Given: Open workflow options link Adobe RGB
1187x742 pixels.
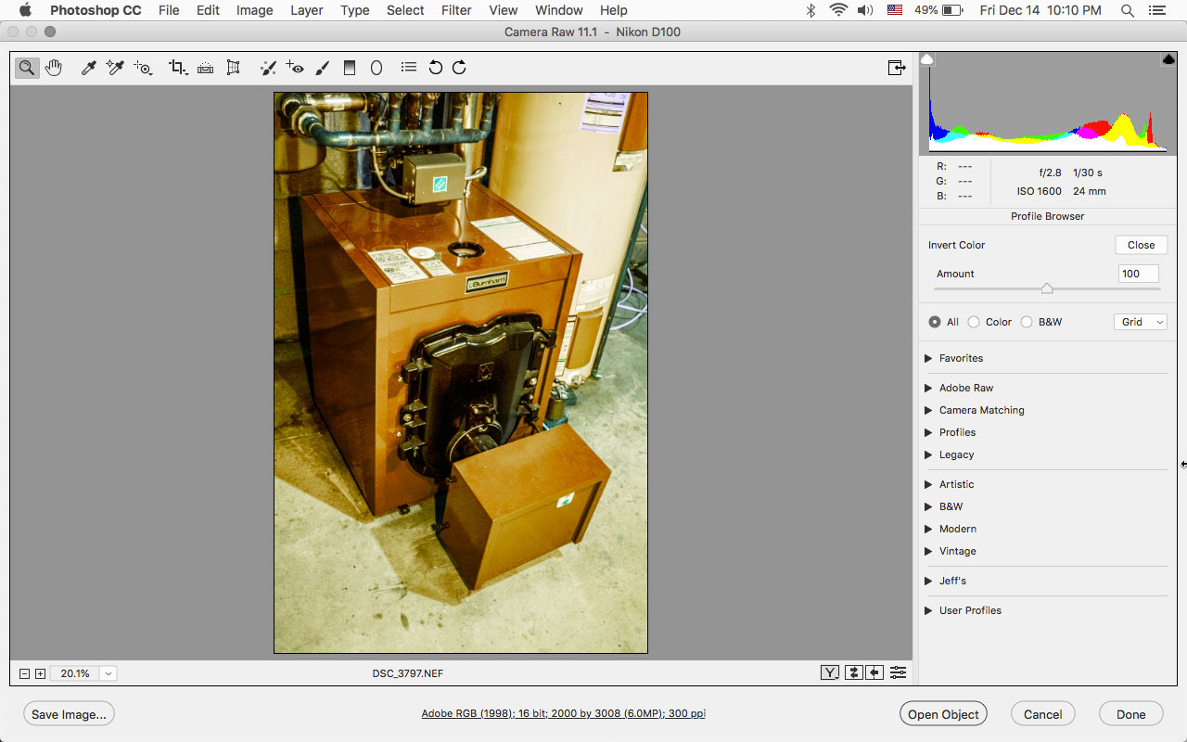Looking at the screenshot, I should 564,714.
